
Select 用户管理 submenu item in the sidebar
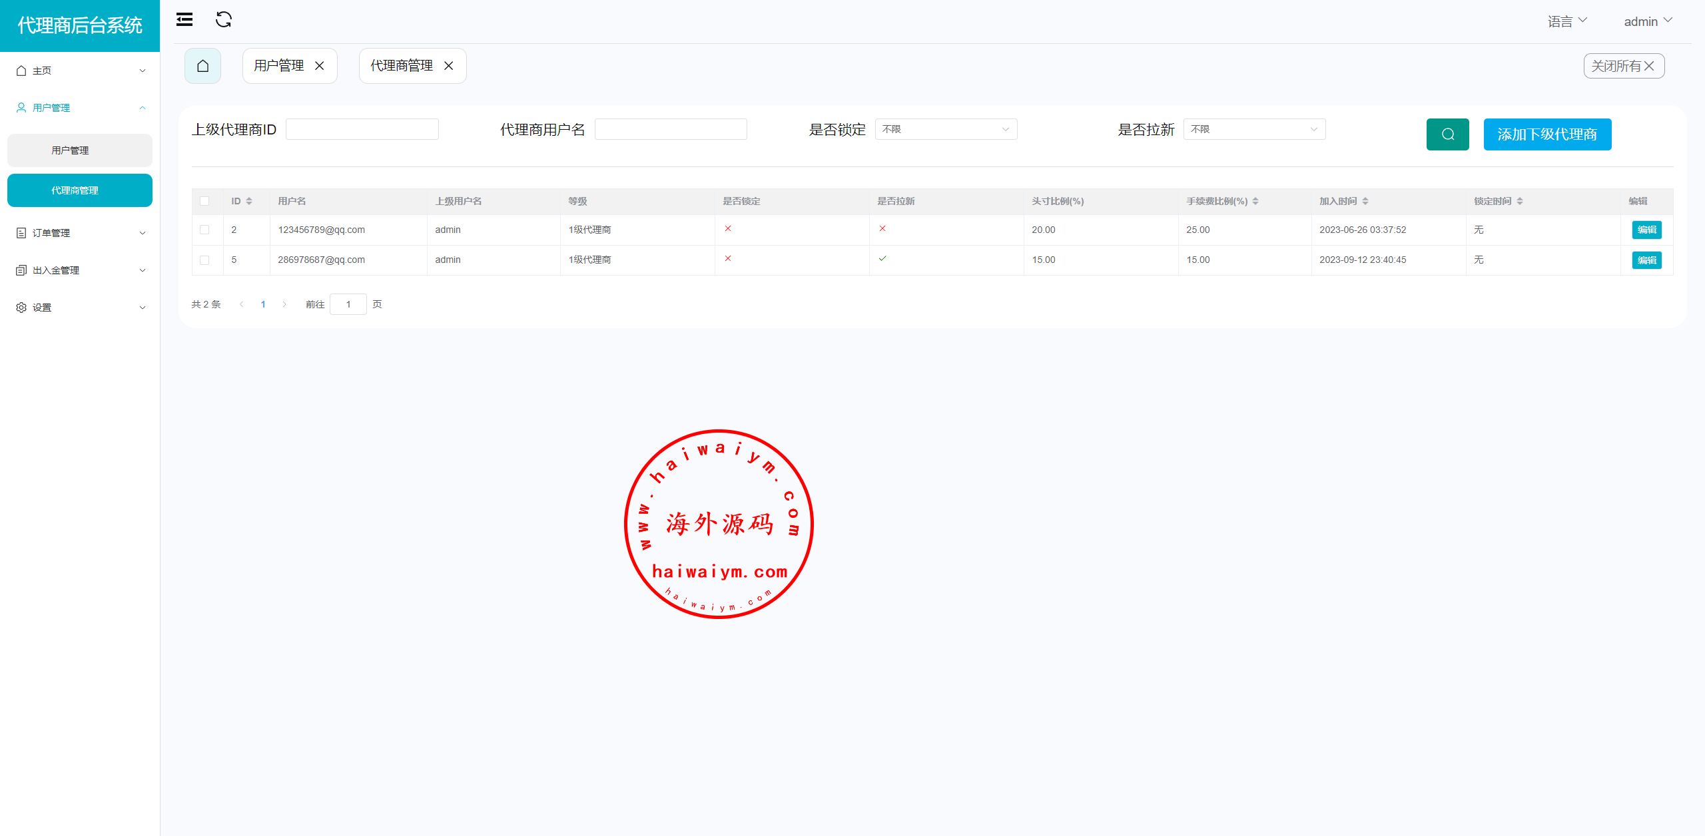coord(80,150)
